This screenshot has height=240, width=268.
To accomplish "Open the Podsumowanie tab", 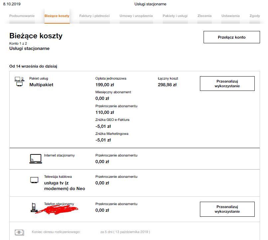I will (22, 16).
